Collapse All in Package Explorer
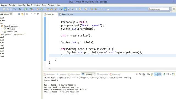 tap(19, 14)
